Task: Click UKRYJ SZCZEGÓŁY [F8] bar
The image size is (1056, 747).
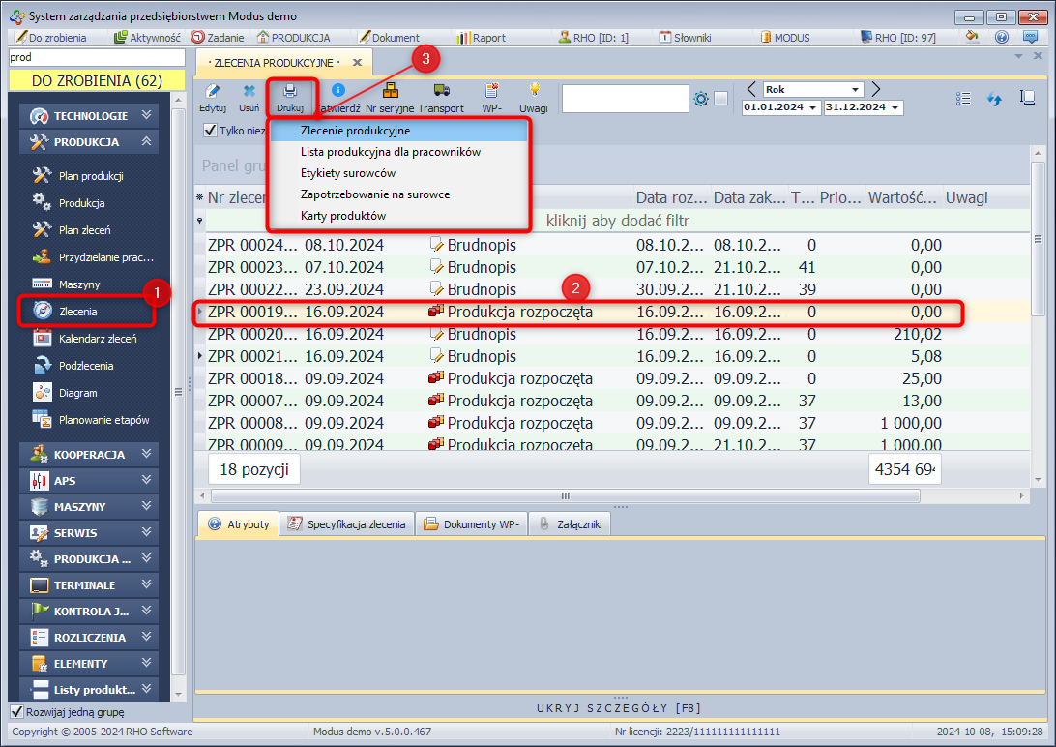Action: tap(618, 708)
